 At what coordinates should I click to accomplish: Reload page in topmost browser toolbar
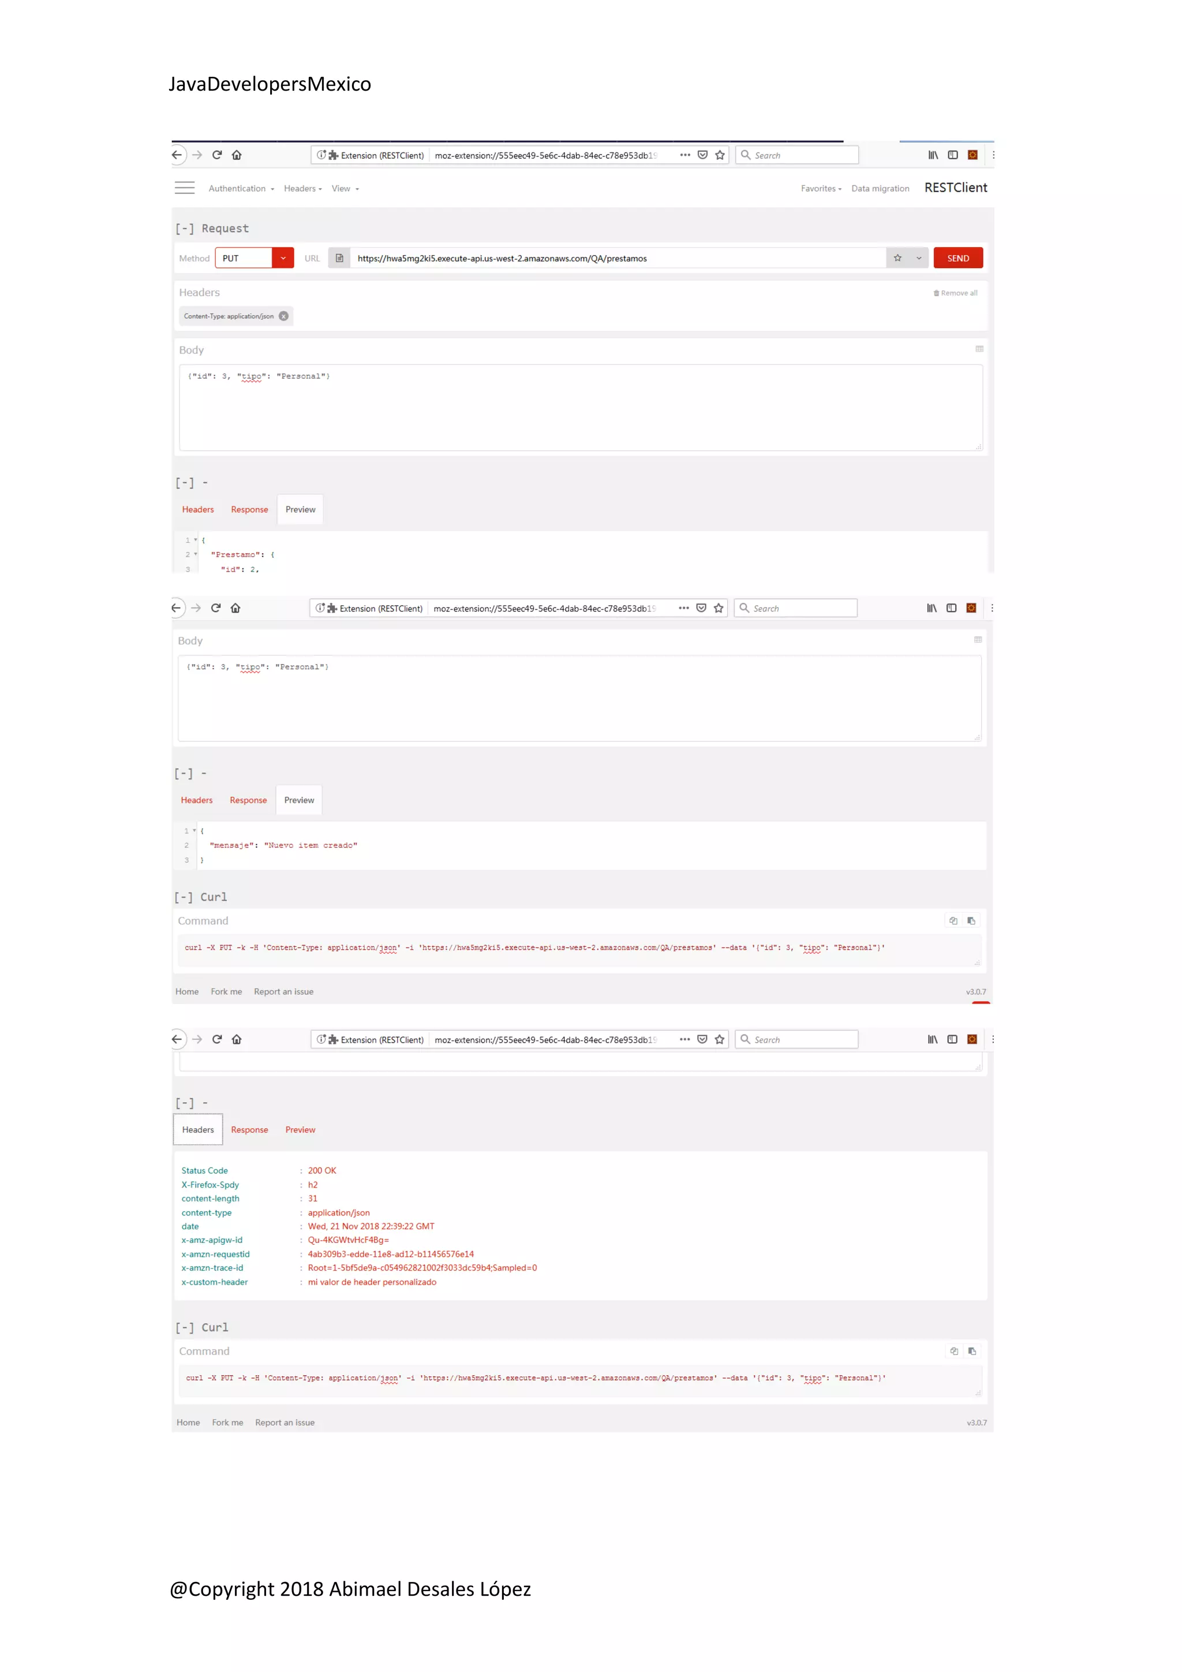(217, 155)
